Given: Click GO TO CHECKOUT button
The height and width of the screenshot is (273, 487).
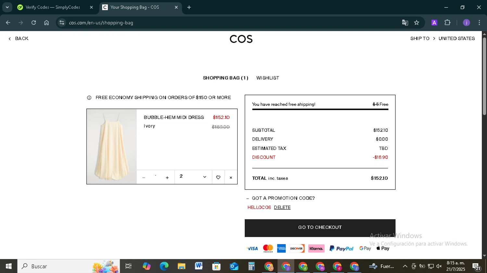Looking at the screenshot, I should point(320,228).
